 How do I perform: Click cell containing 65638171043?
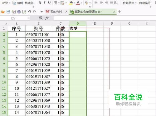[x=38, y=106]
